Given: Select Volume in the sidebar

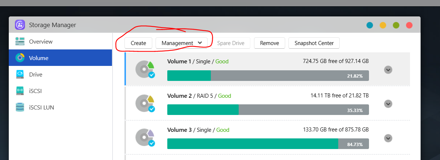Looking at the screenshot, I should [60, 58].
